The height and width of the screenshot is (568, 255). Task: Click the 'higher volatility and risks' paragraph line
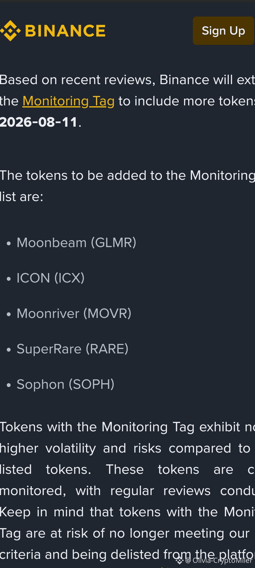pyautogui.click(x=127, y=448)
